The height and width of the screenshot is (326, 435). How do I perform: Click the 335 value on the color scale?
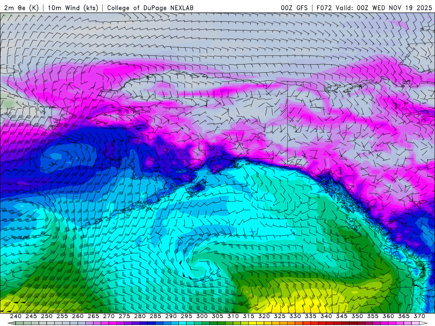(x=310, y=316)
